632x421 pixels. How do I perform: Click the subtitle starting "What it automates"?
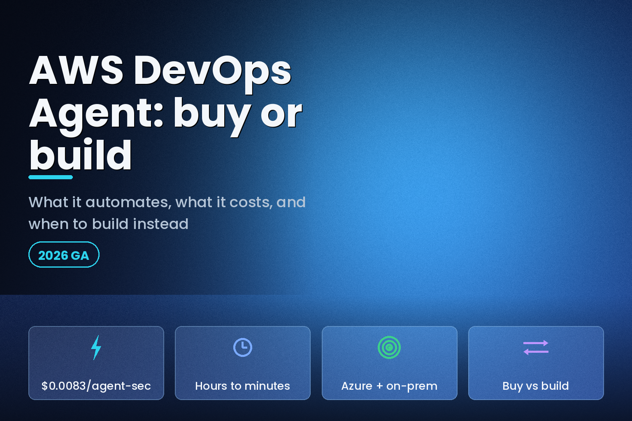(x=167, y=213)
